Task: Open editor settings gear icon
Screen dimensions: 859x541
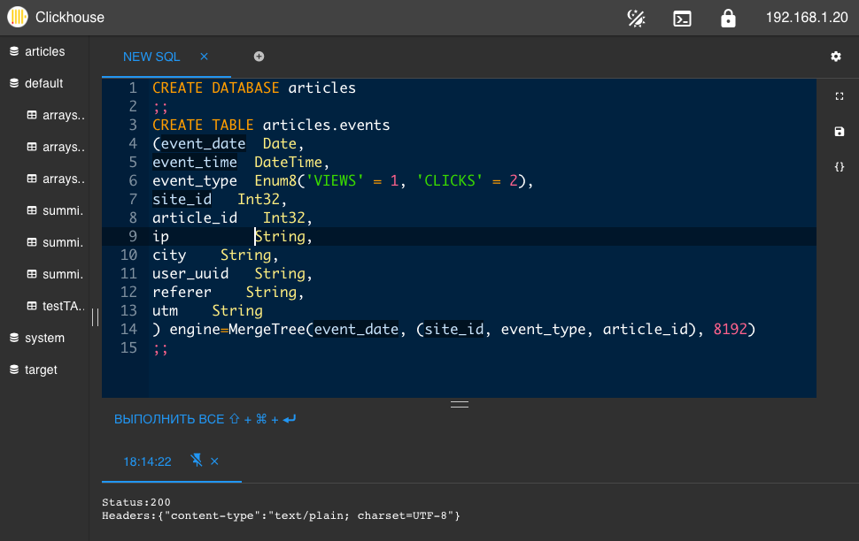Action: (x=836, y=57)
